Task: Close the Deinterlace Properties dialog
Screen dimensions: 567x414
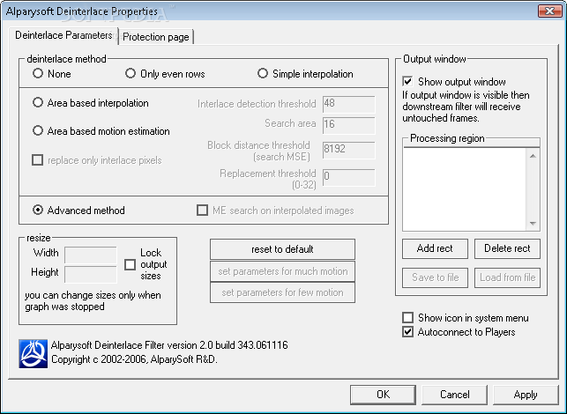Action: tap(549, 11)
